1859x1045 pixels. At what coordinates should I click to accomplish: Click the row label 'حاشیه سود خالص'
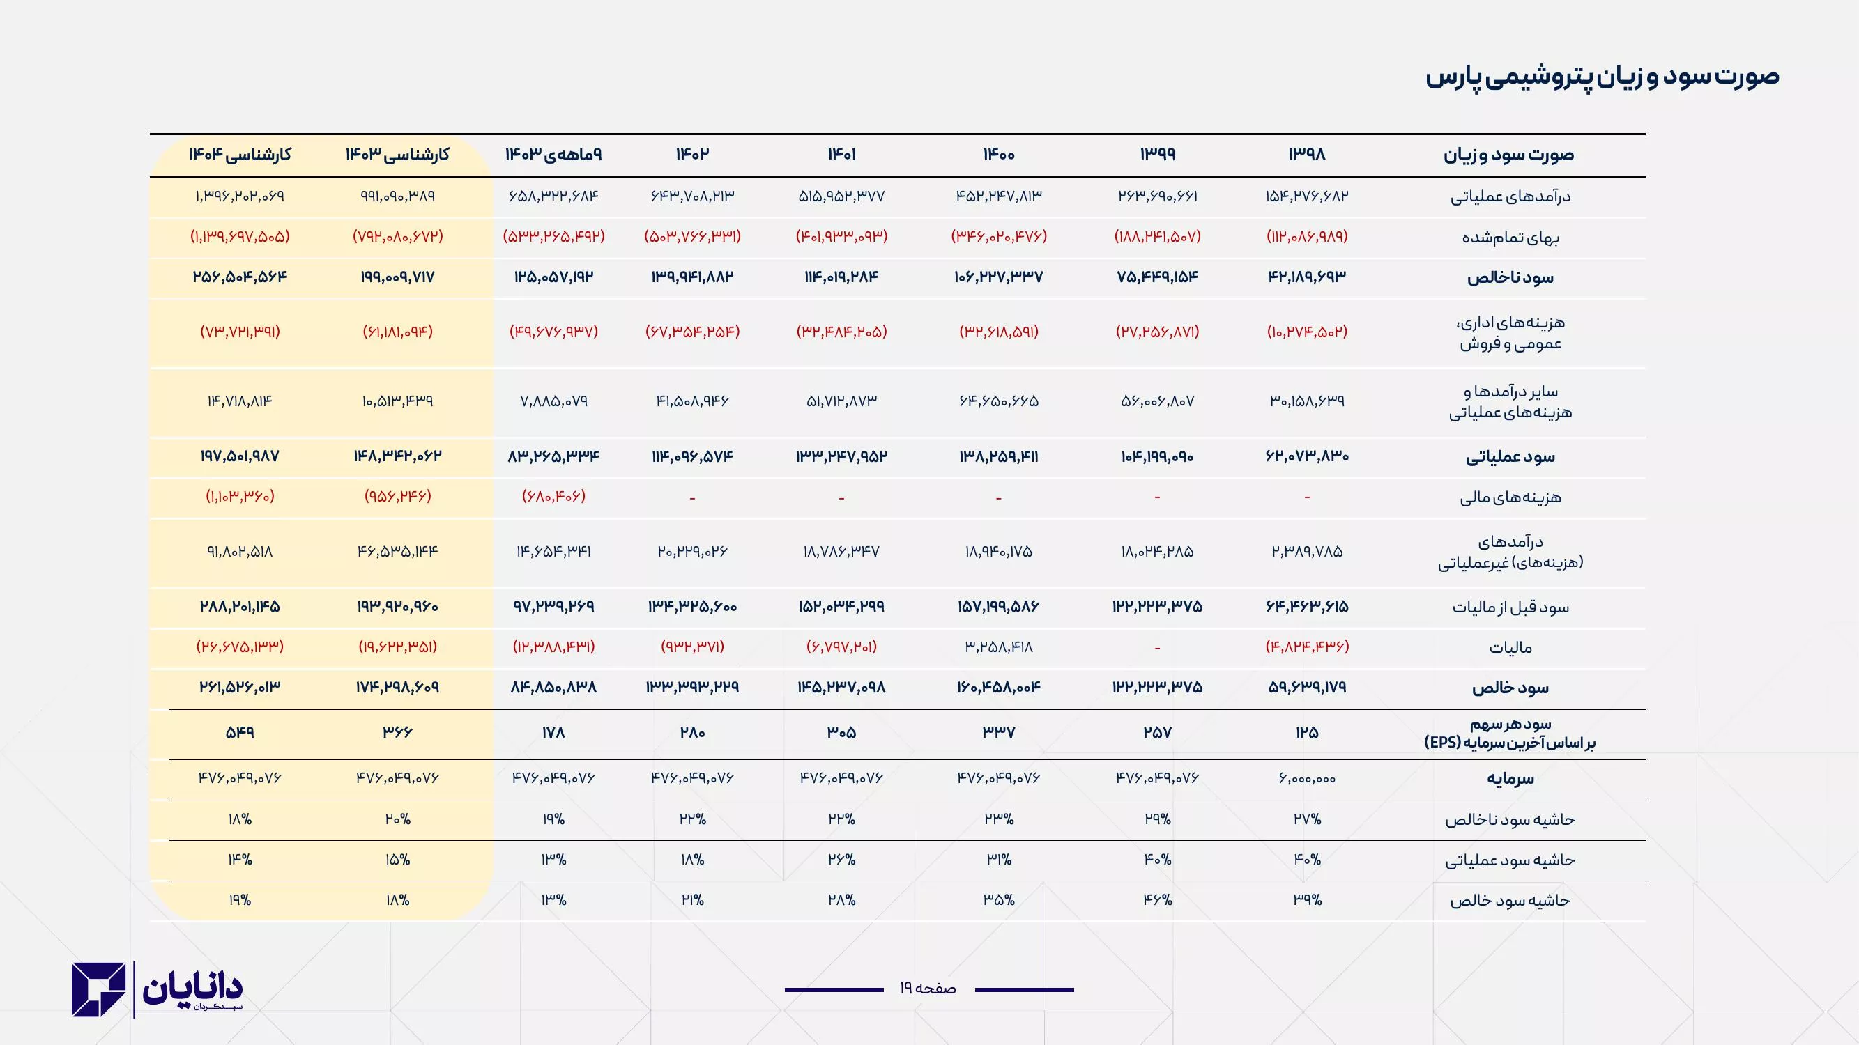(x=1510, y=901)
